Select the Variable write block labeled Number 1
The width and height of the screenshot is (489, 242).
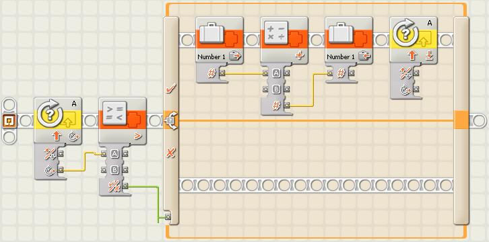[x=349, y=40]
